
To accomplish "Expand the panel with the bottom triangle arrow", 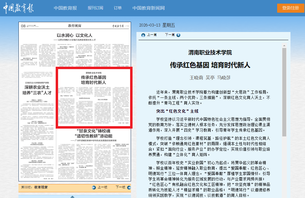I will tap(72, 196).
